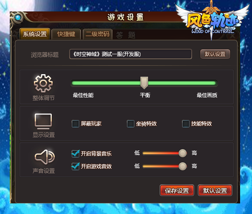Open the 二级密码 tab

(x=98, y=34)
